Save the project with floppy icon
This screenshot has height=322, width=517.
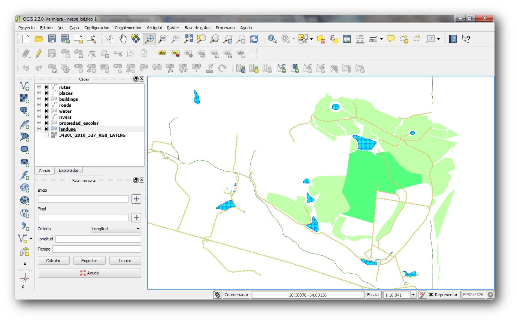click(52, 39)
